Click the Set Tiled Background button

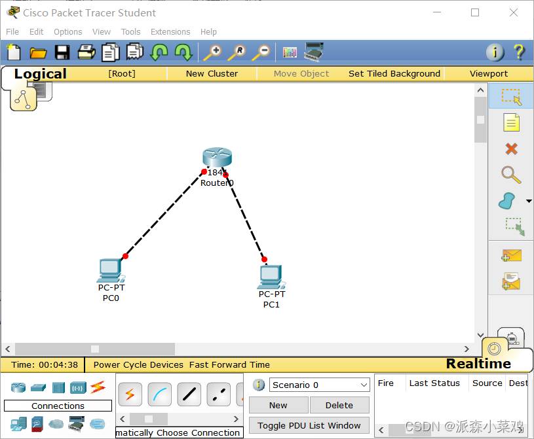[394, 73]
